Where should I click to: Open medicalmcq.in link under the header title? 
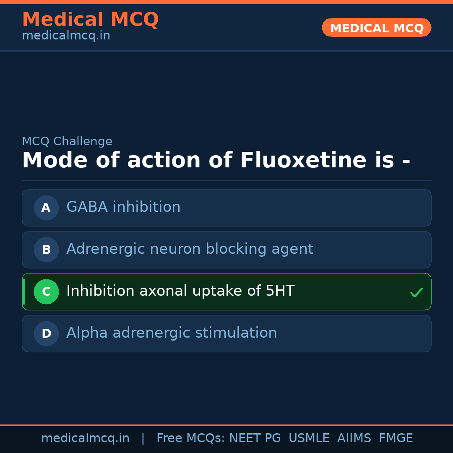66,36
